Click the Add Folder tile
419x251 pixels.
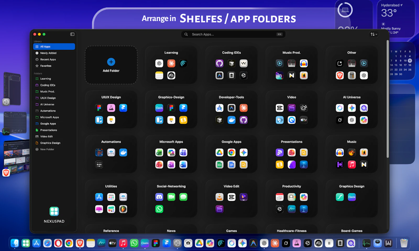pos(111,65)
